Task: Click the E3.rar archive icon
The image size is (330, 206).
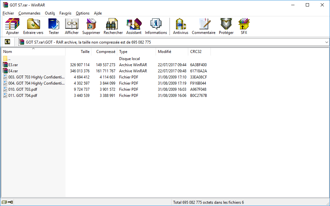Action: (5, 65)
